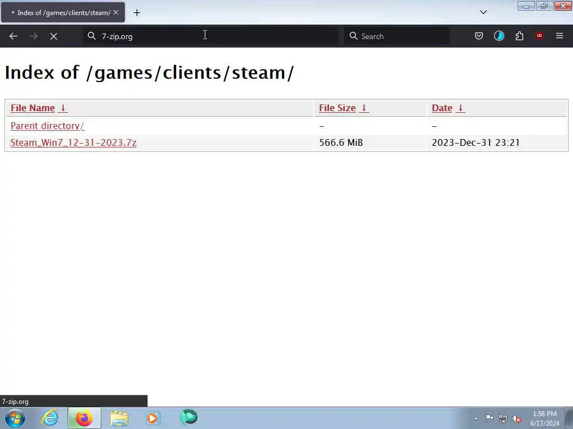Click the Index of /games/clients/steam/ heading
This screenshot has width=573, height=429.
(x=149, y=73)
